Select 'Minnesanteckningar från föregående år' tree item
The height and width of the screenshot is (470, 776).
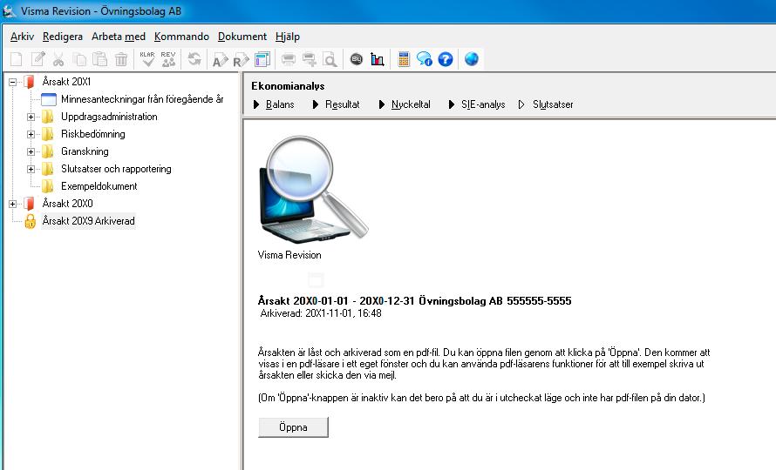point(142,99)
